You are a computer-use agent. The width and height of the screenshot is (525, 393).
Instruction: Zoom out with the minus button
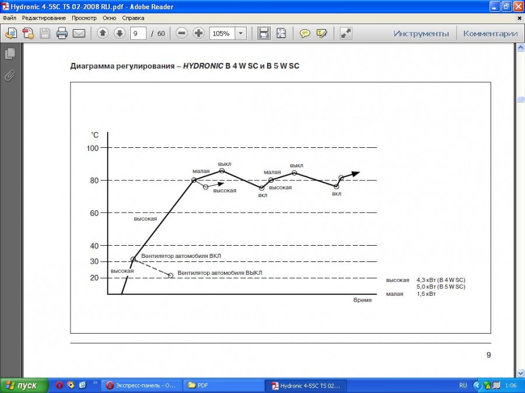pos(181,33)
